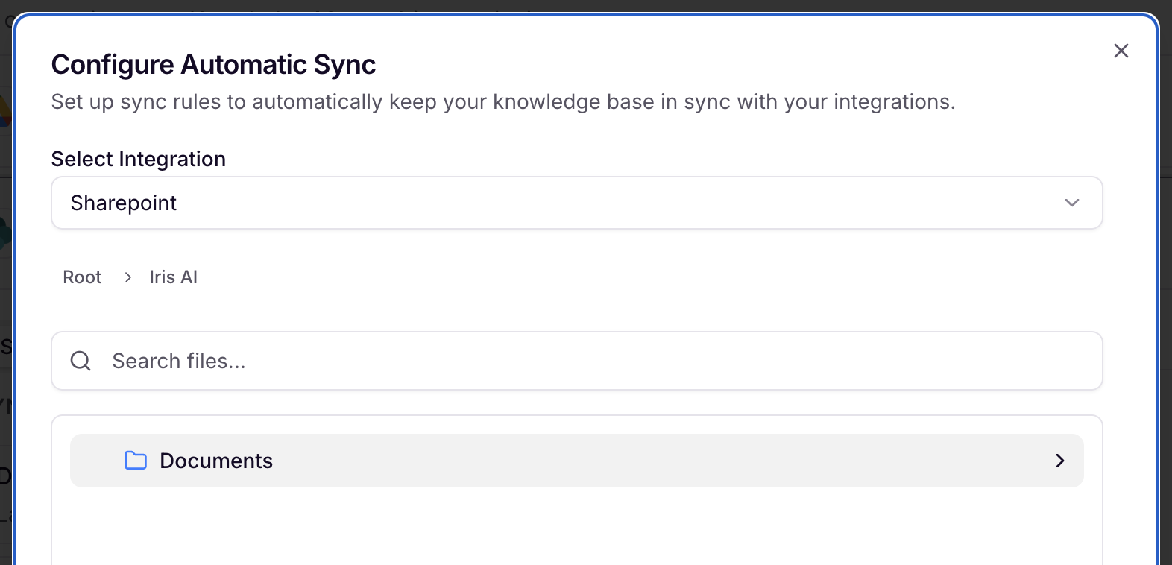This screenshot has width=1172, height=565.
Task: Click the breadcrumb separator chevron after Root
Action: point(128,277)
